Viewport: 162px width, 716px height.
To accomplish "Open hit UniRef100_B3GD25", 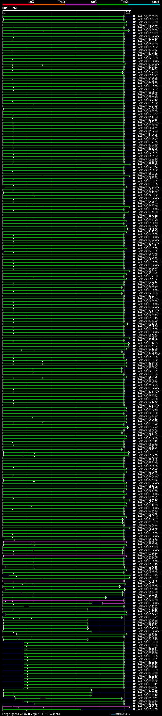I will point(145,39).
